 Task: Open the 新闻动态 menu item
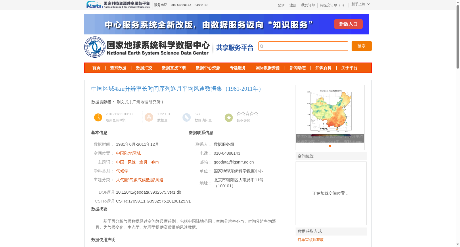tap(298, 68)
